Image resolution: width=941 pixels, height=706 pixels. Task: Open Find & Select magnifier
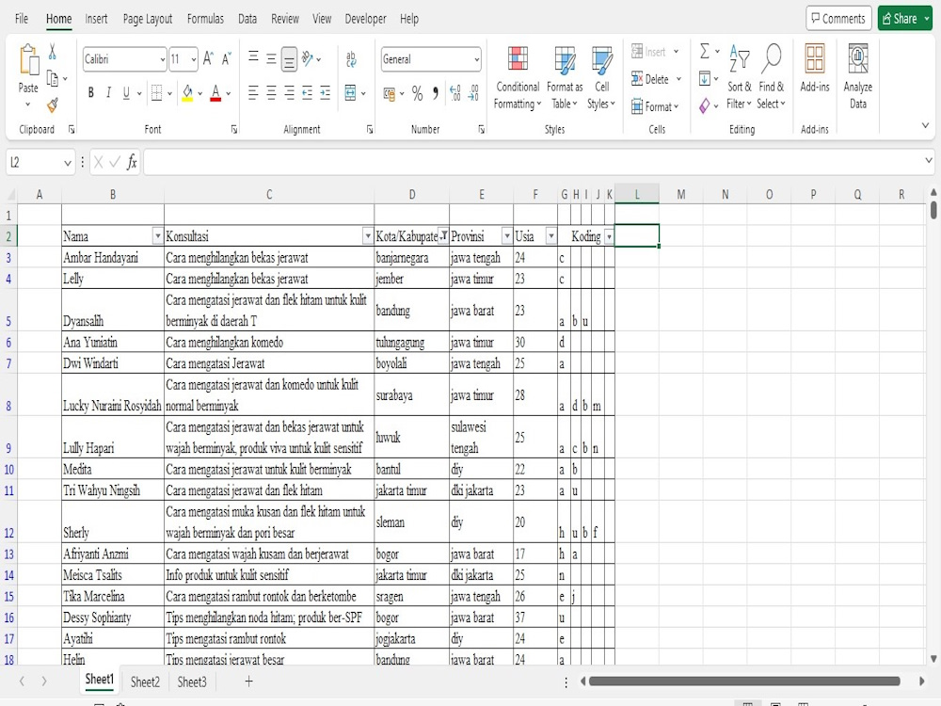(x=772, y=77)
